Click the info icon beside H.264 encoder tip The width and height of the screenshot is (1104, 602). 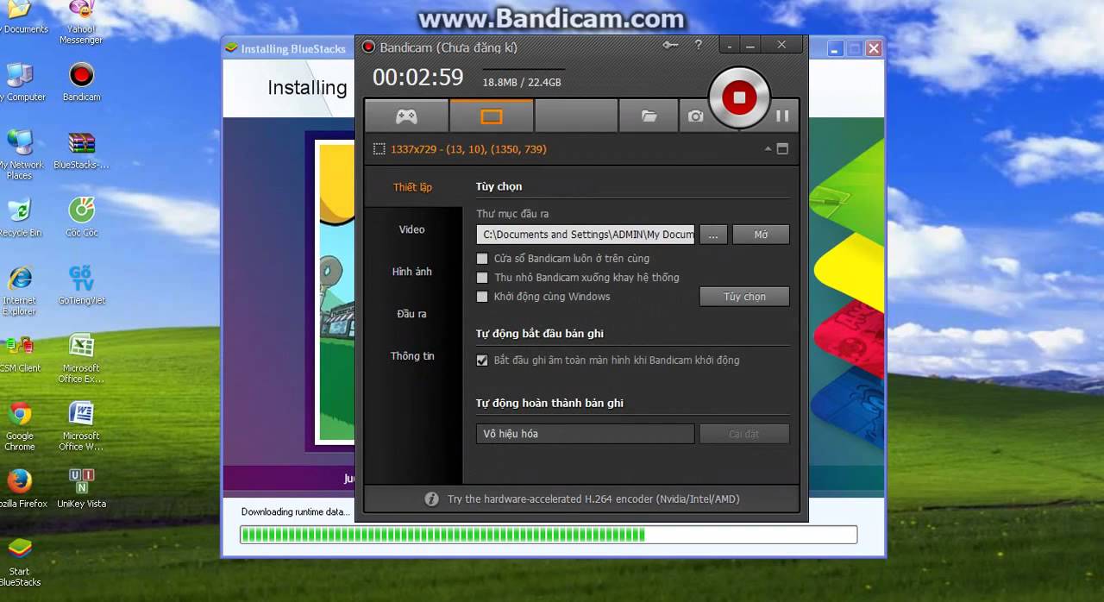pos(431,499)
